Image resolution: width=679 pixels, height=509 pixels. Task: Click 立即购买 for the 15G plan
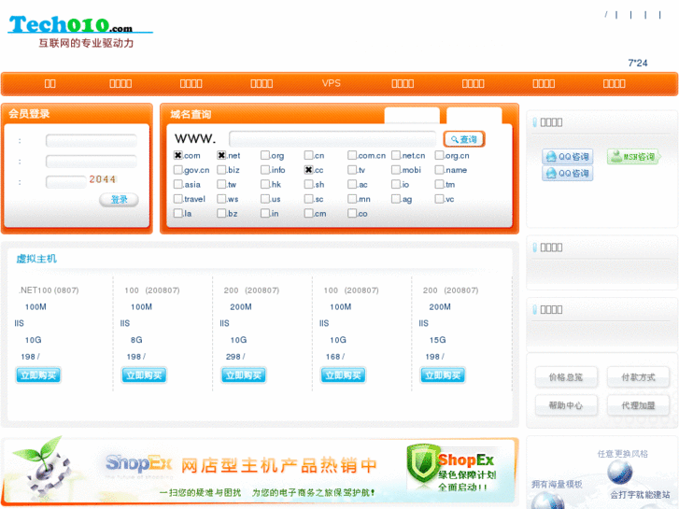pos(443,375)
